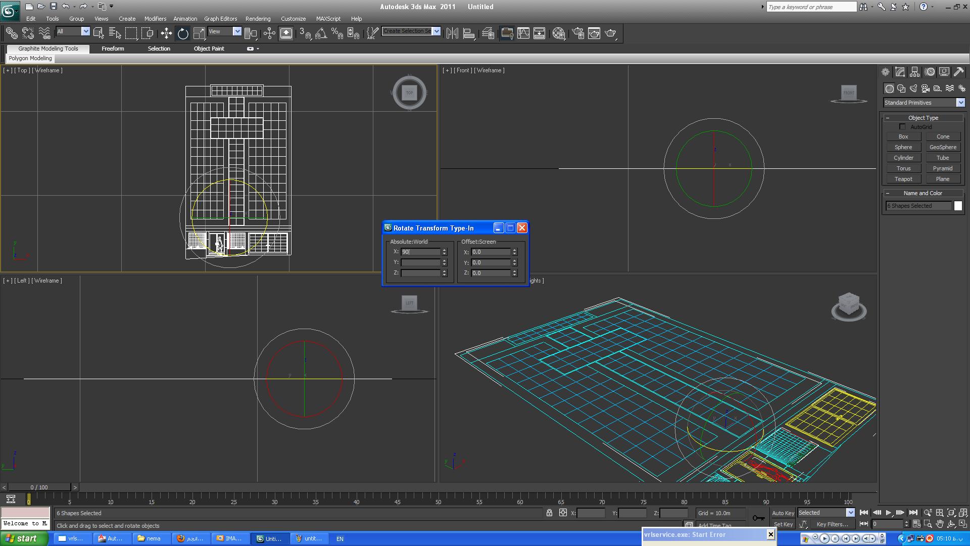The image size is (970, 546).
Task: Activate the Select and Uniform Scale tool
Action: pyautogui.click(x=200, y=33)
